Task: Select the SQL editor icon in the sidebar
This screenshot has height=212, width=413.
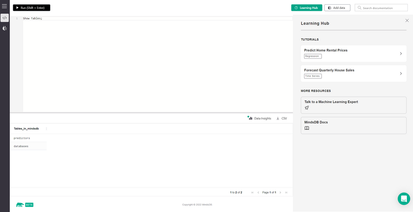Action: pos(5,18)
